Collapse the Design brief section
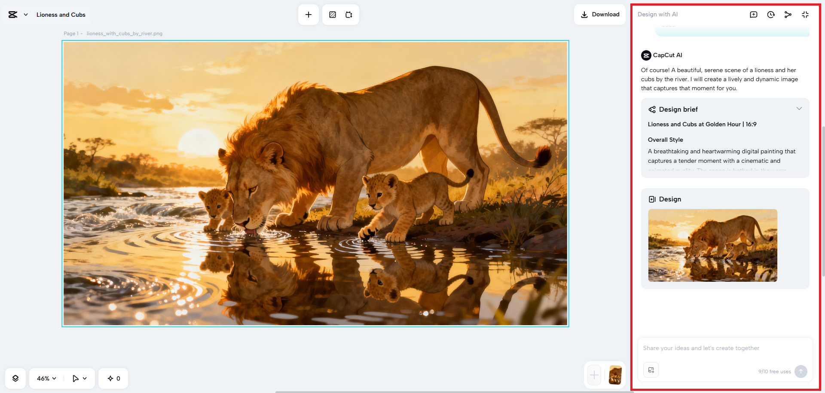This screenshot has width=825, height=393. [x=799, y=109]
